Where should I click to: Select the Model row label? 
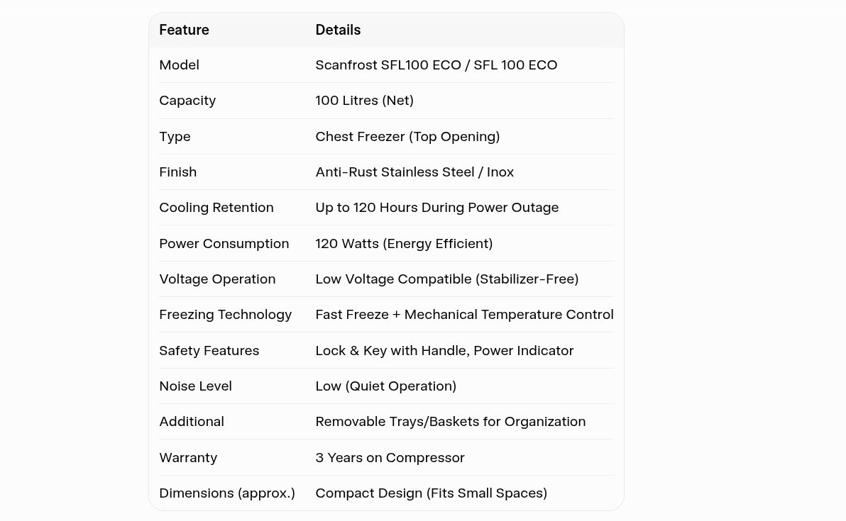click(179, 65)
